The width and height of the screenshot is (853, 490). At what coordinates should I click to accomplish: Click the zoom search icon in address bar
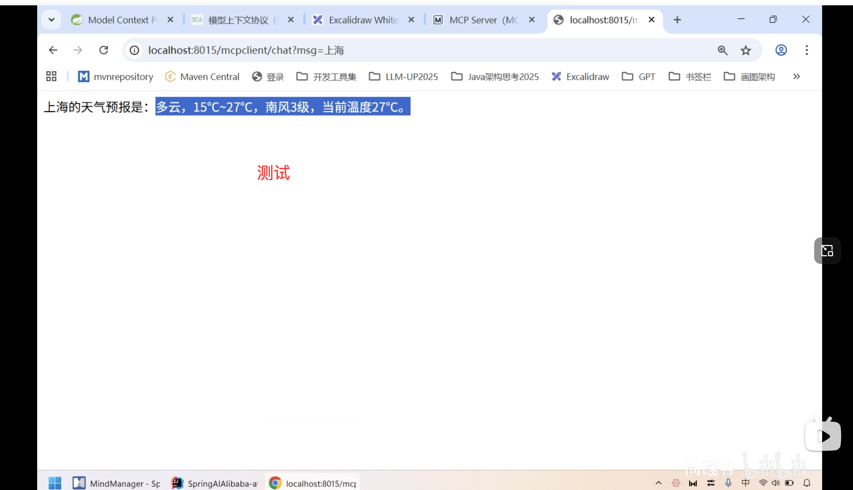point(723,50)
